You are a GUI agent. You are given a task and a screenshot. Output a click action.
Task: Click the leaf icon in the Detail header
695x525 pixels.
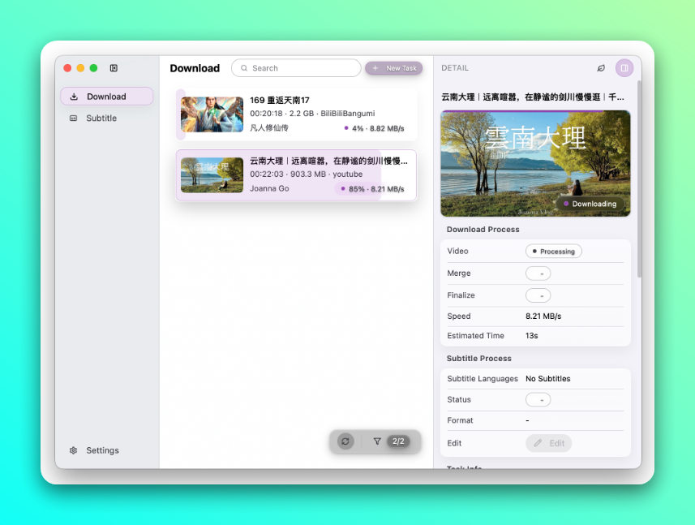pyautogui.click(x=601, y=68)
